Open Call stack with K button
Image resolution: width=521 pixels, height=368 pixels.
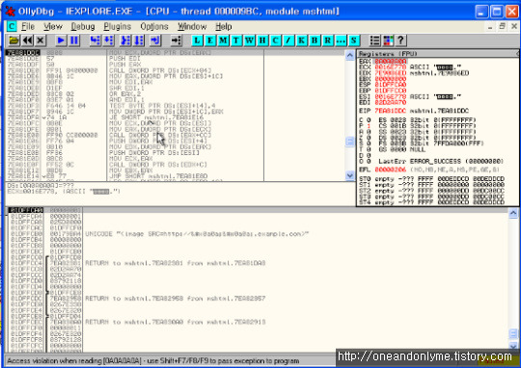pyautogui.click(x=301, y=40)
